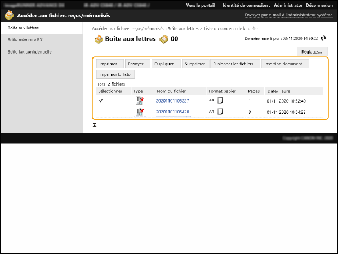
Task: Click the type icon of file 20201101105227
Action: coord(139,101)
